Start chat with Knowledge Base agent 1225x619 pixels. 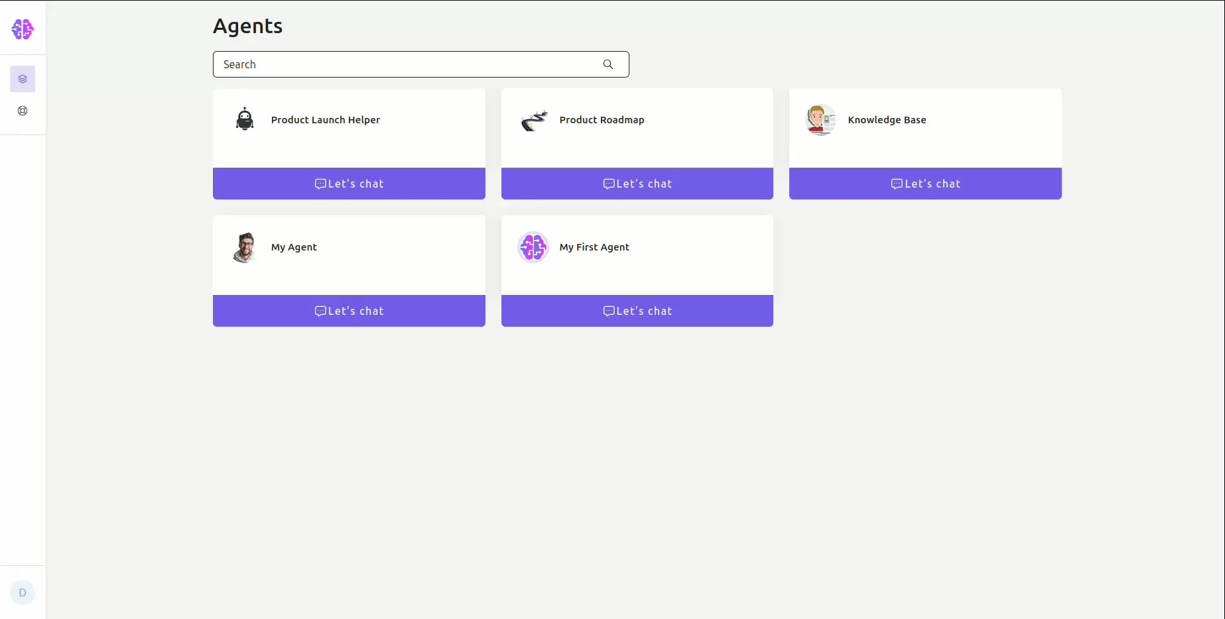925,184
